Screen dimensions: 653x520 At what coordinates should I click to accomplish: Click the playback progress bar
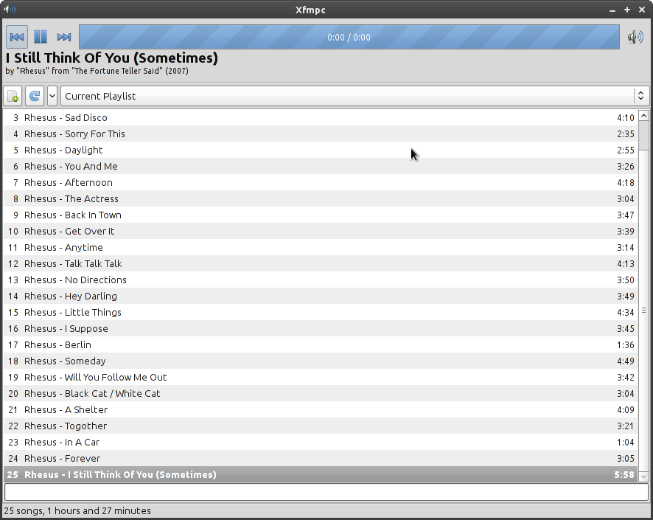click(349, 38)
